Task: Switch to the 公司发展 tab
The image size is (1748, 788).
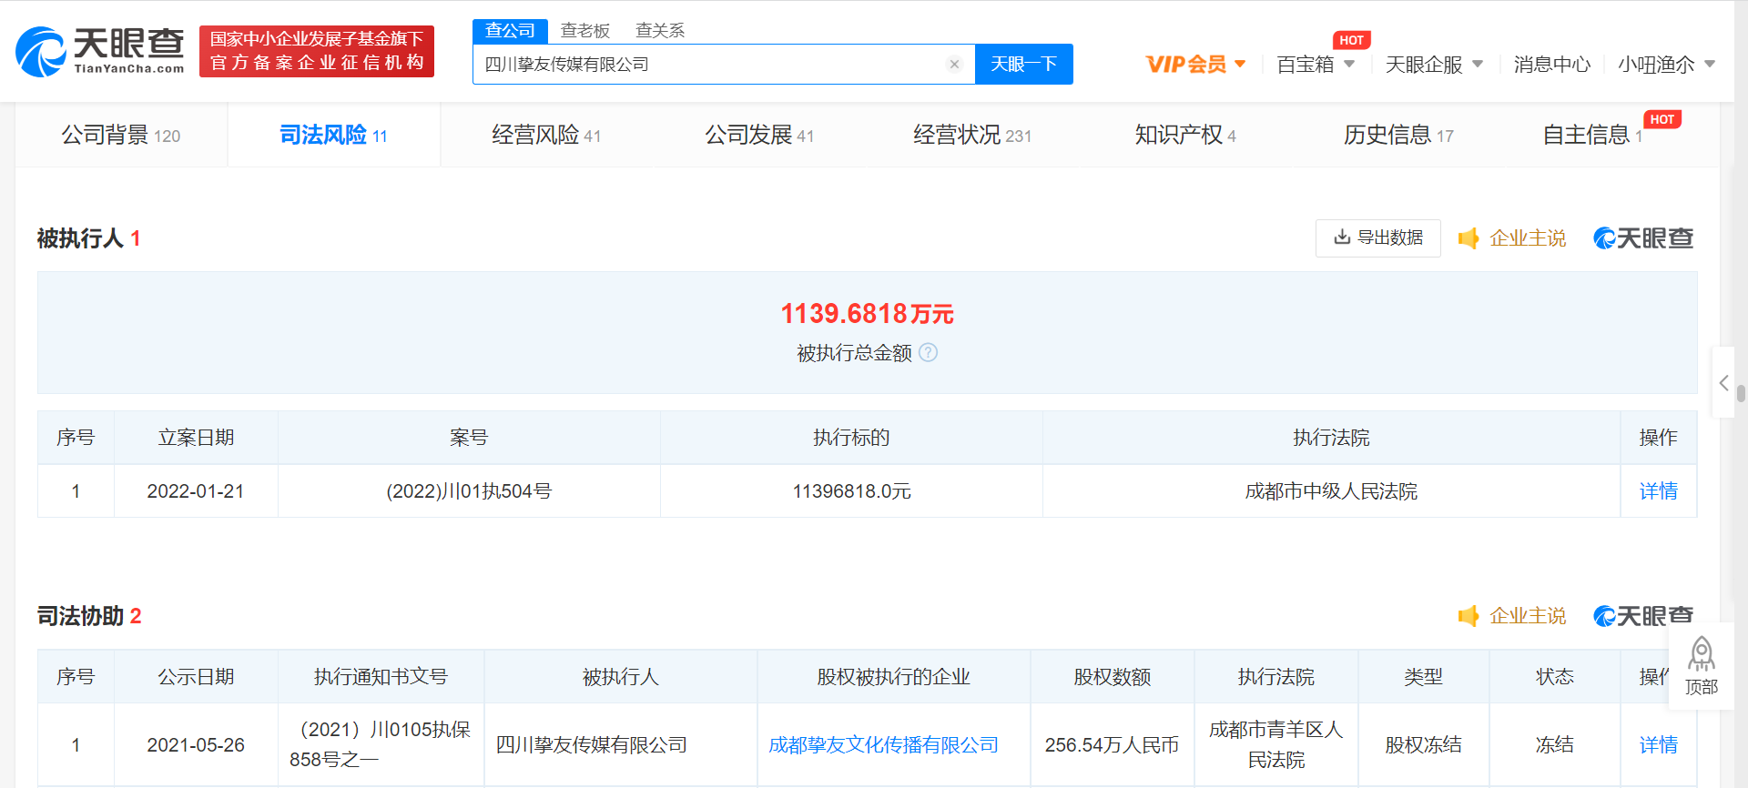Action: 759,135
